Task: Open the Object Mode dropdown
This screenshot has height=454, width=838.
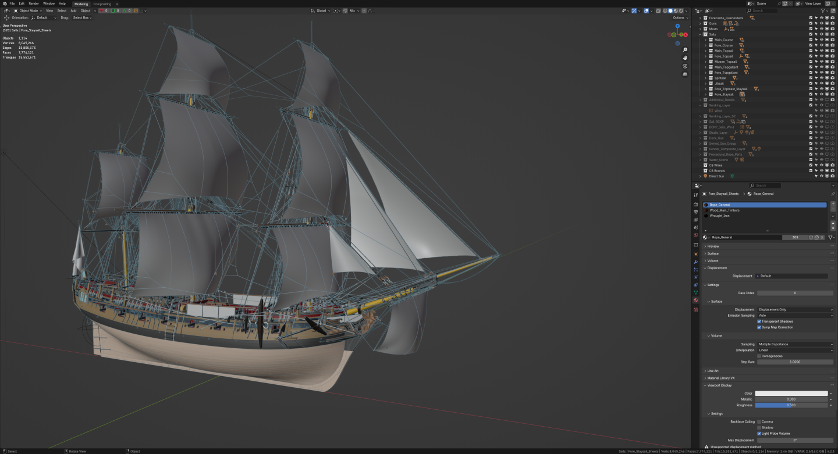Action: (29, 10)
